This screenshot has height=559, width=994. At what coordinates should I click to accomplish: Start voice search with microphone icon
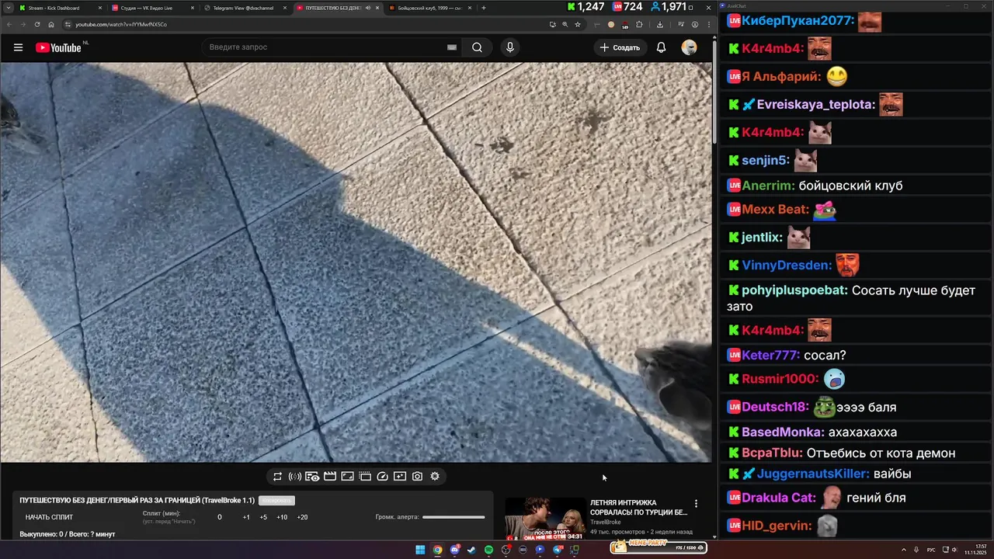[x=510, y=47]
